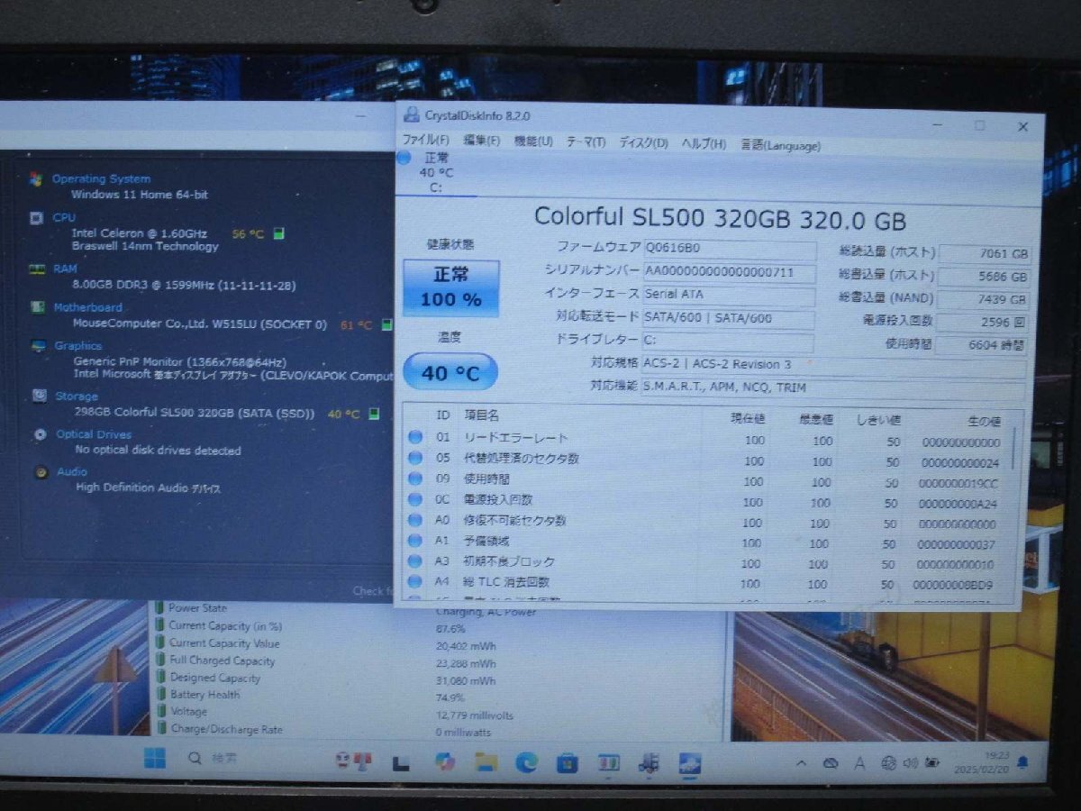Select the RAM heading in Speccy
This screenshot has width=1081, height=811.
coord(65,269)
